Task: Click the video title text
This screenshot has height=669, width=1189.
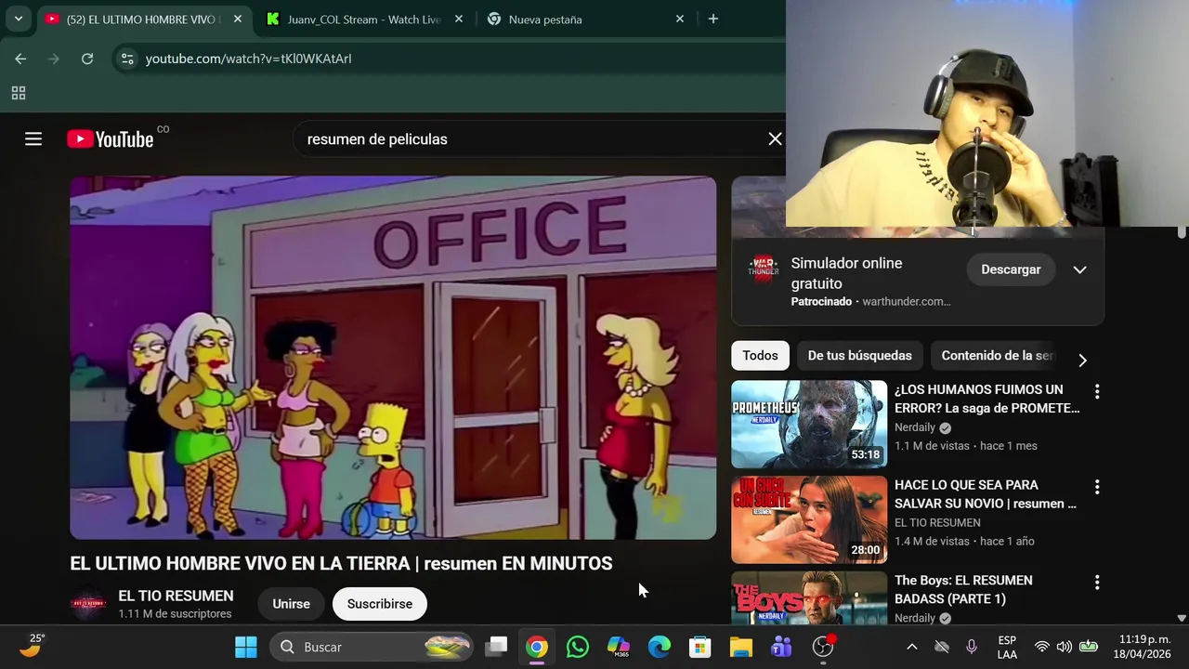Action: (x=341, y=563)
